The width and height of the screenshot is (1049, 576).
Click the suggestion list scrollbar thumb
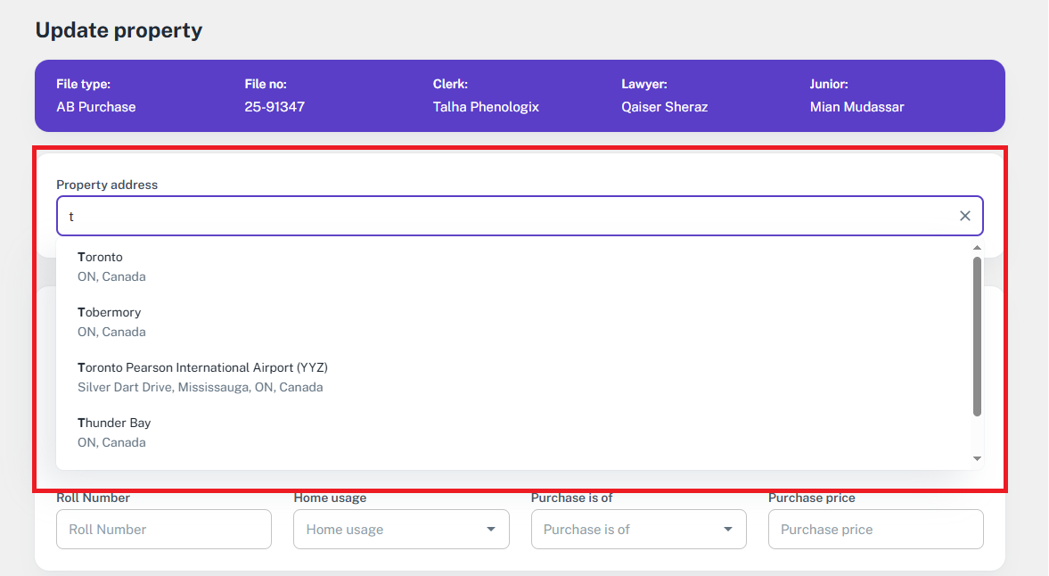pos(977,335)
